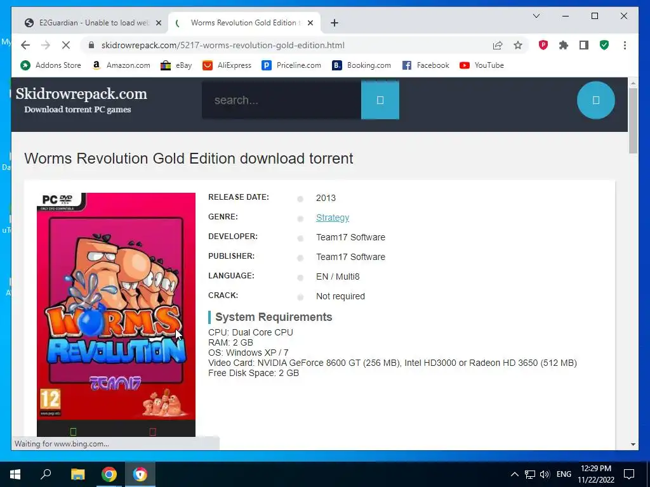Open the red shield extension icon
Image resolution: width=650 pixels, height=487 pixels.
[543, 45]
